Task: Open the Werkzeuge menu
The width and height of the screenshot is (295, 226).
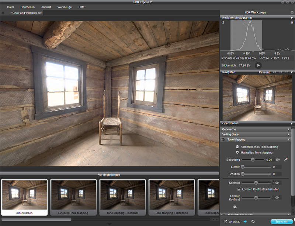Action: pos(65,7)
